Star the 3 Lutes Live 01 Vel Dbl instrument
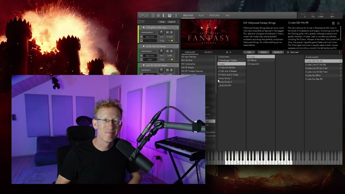The image size is (345, 194). click(x=341, y=65)
